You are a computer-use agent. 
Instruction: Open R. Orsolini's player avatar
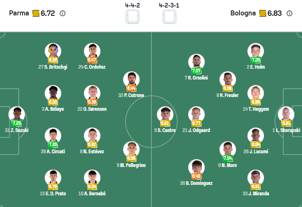click(196, 62)
